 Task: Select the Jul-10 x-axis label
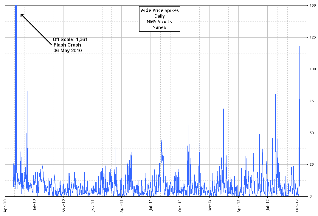(34, 205)
